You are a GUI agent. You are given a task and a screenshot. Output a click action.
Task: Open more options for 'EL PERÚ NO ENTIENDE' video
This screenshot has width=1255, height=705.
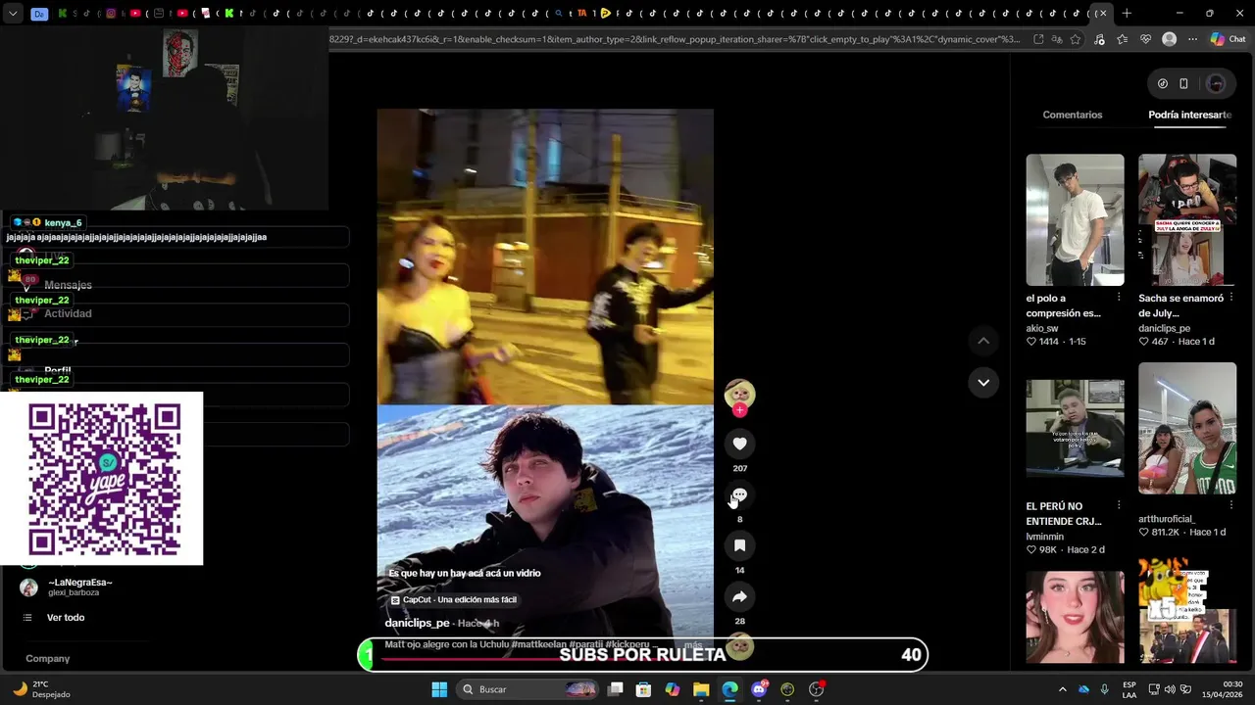coord(1119,505)
